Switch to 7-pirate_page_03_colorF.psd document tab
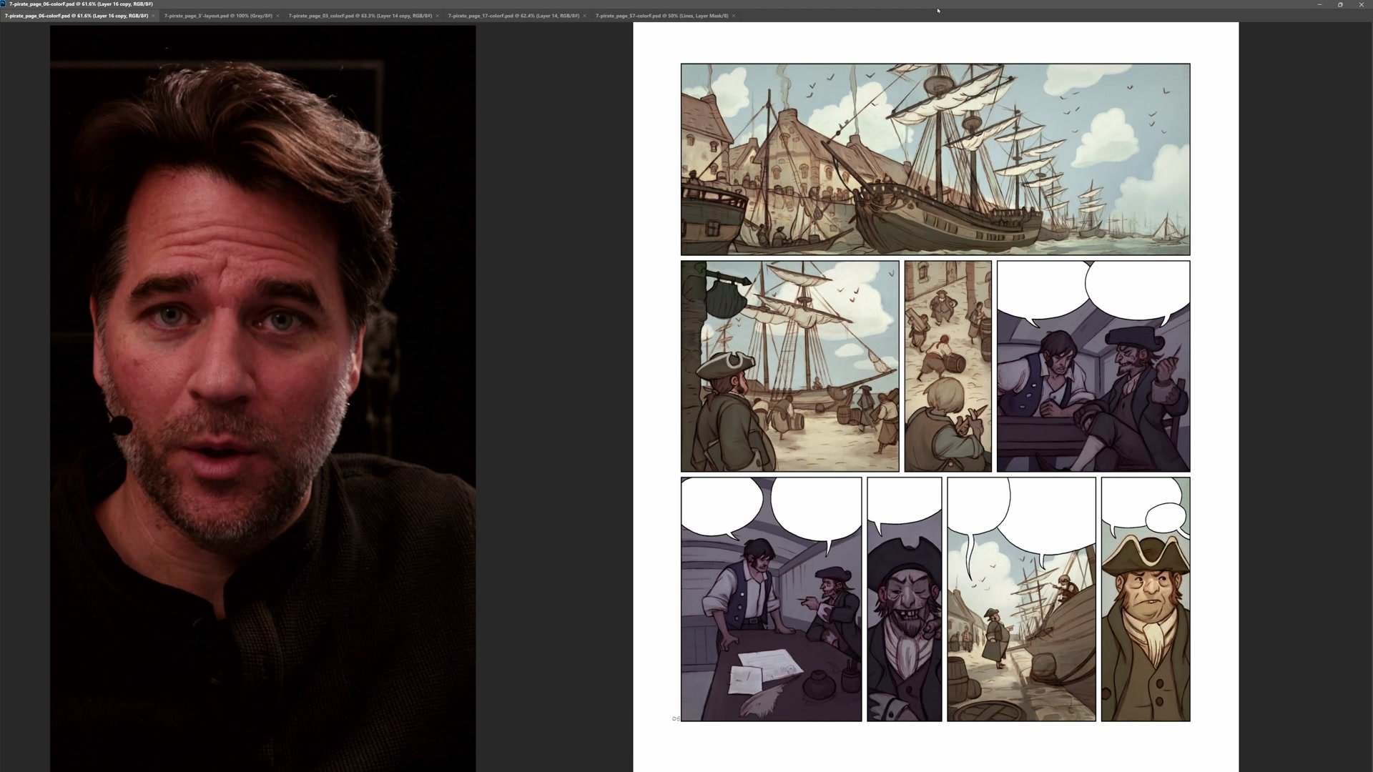Viewport: 1373px width, 772px height. point(359,16)
